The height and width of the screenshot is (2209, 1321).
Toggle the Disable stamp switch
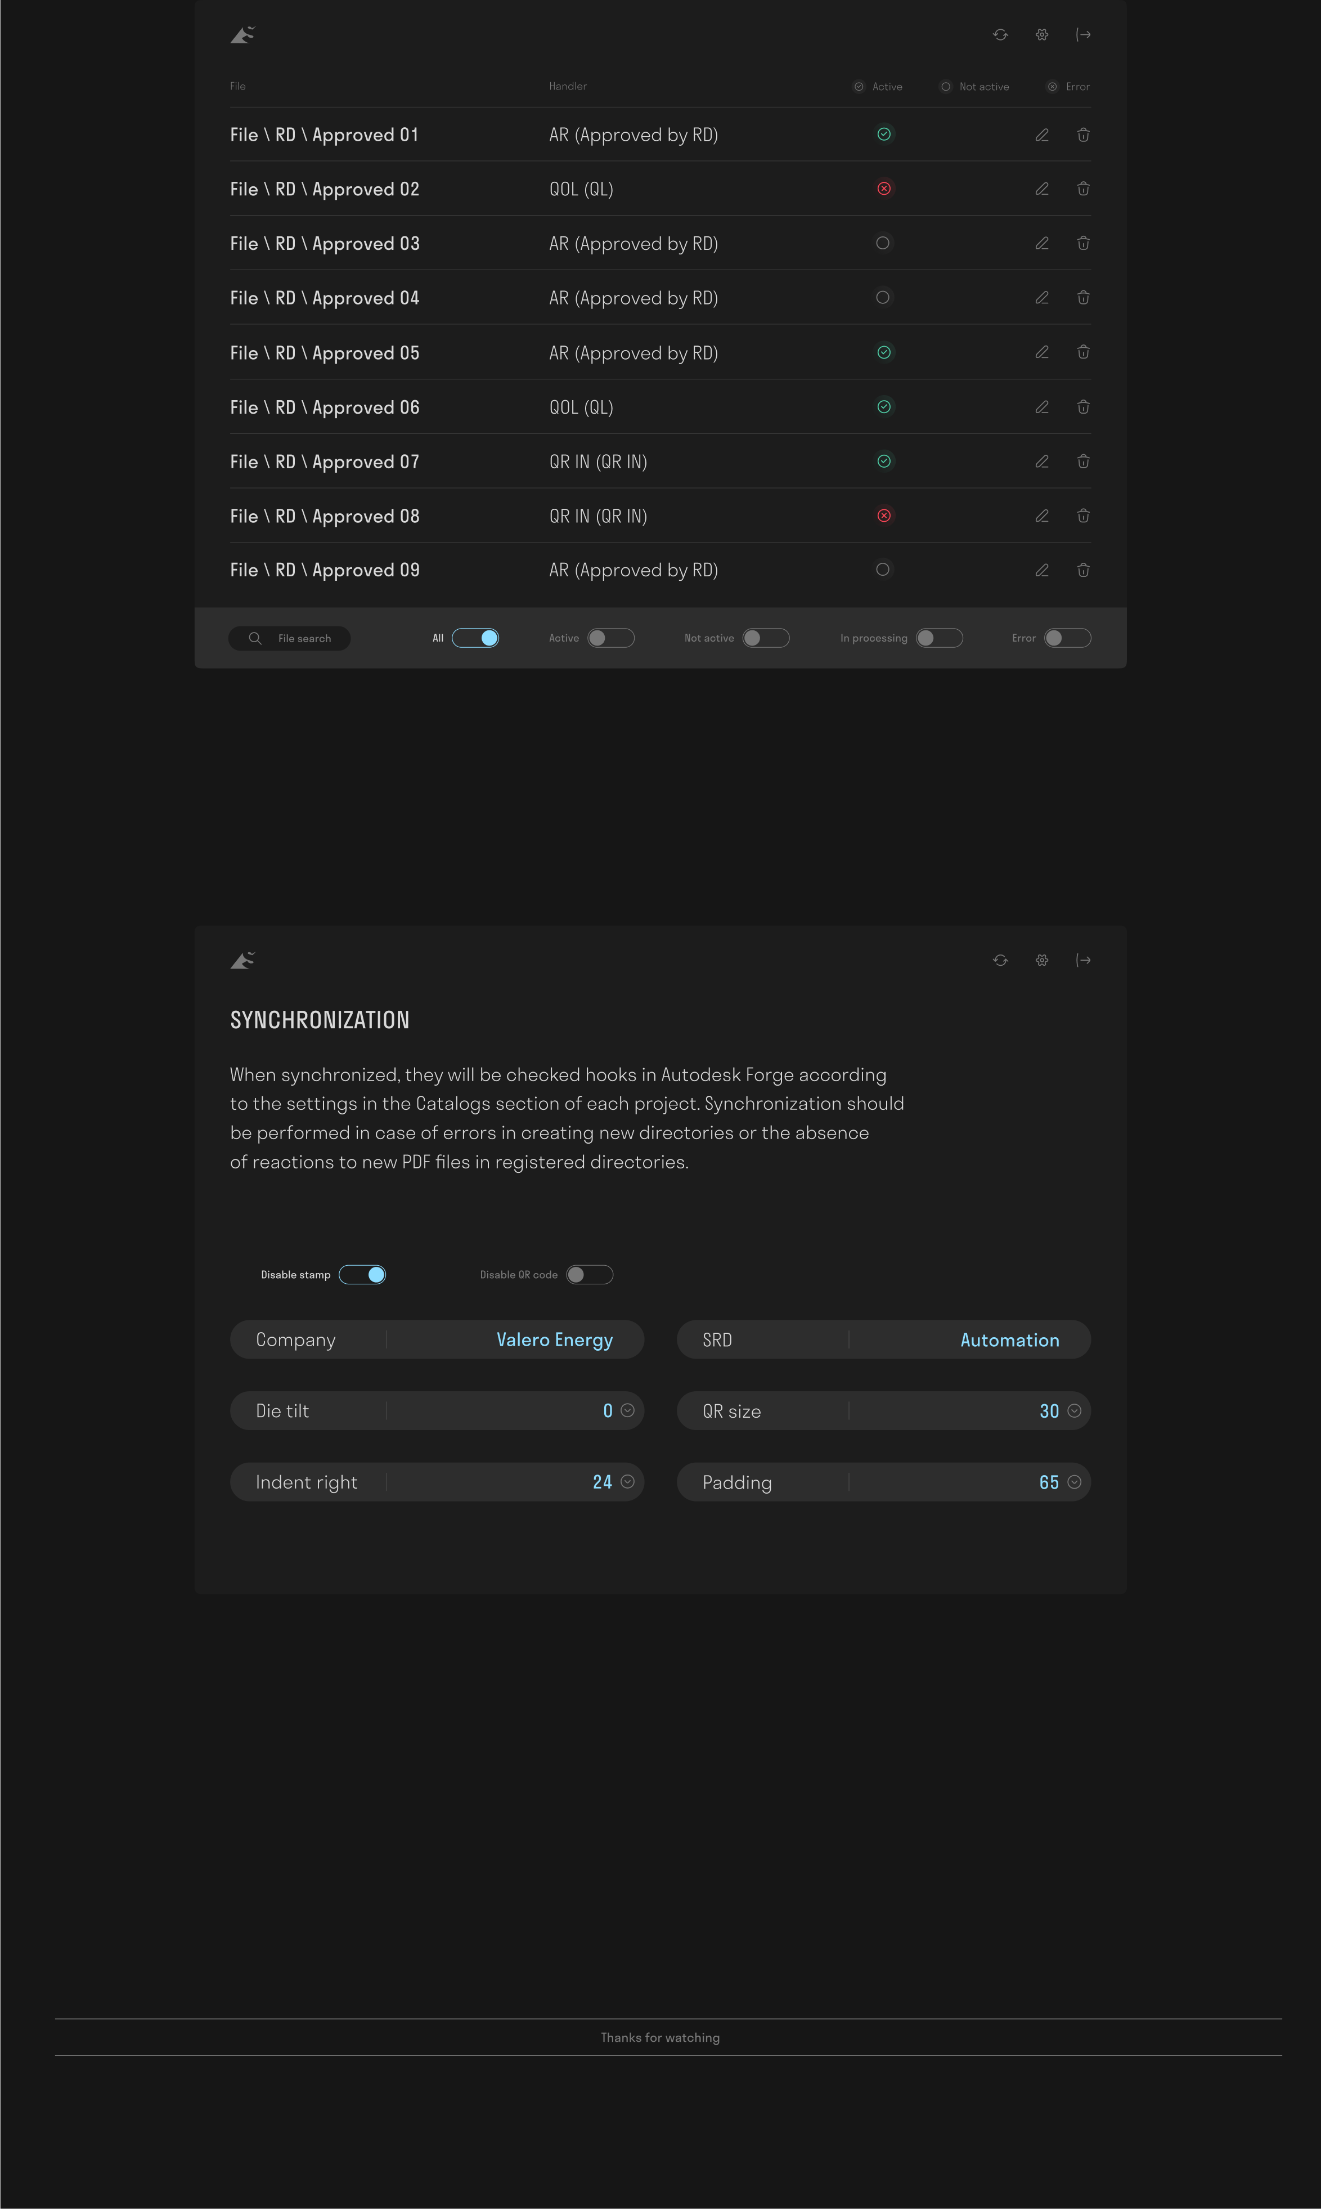[x=362, y=1275]
